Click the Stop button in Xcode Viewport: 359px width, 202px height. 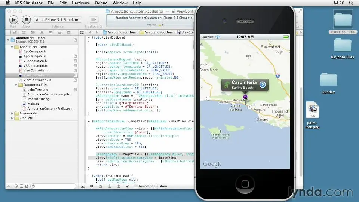[x=26, y=20]
